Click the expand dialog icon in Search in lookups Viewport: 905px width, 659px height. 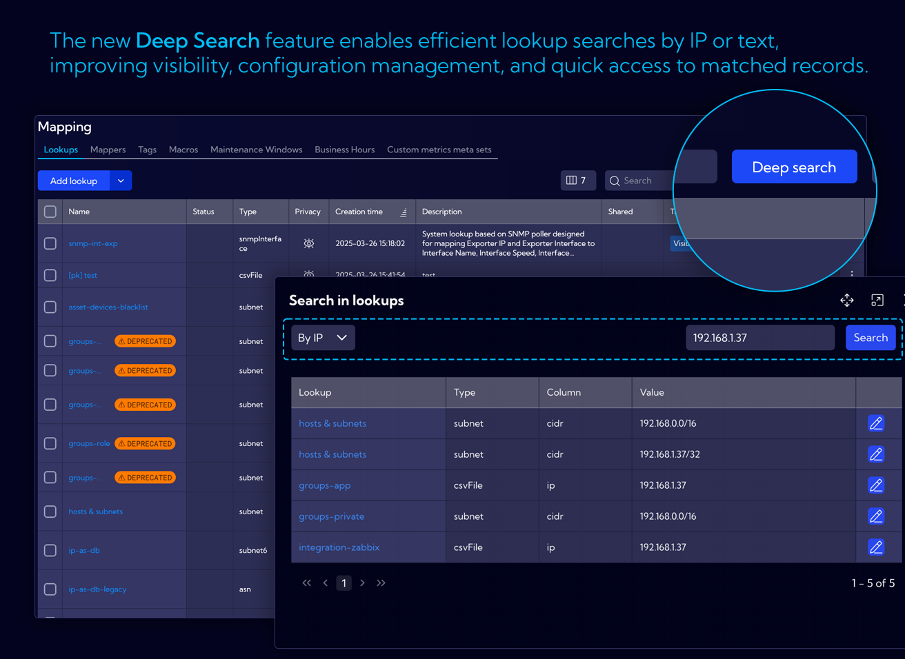(877, 300)
